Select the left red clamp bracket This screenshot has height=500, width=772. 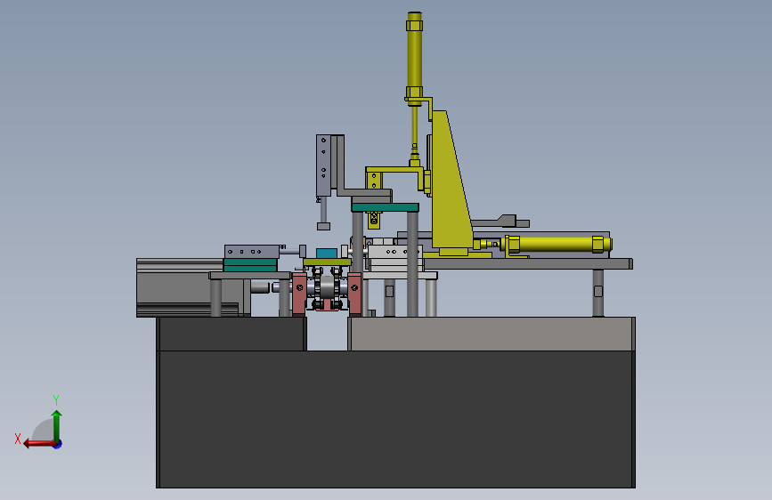click(x=299, y=294)
